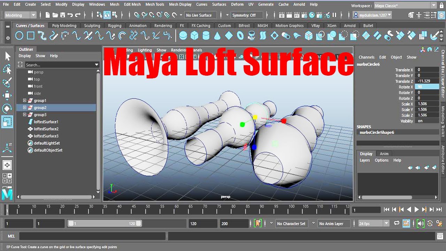Activate the Select tool in the toolbox
The height and width of the screenshot is (251, 446).
[x=7, y=56]
